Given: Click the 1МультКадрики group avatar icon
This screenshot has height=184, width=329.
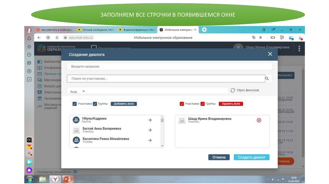Looking at the screenshot, I should (x=76, y=120).
